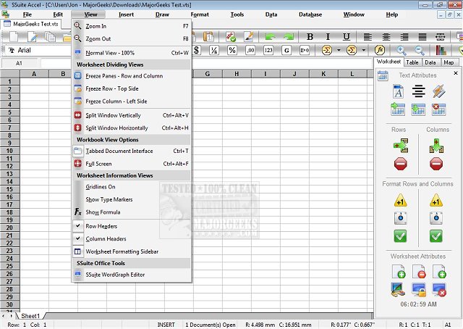This screenshot has width=463, height=329.
Task: Click the insert column green plus icon
Action: 436,146
